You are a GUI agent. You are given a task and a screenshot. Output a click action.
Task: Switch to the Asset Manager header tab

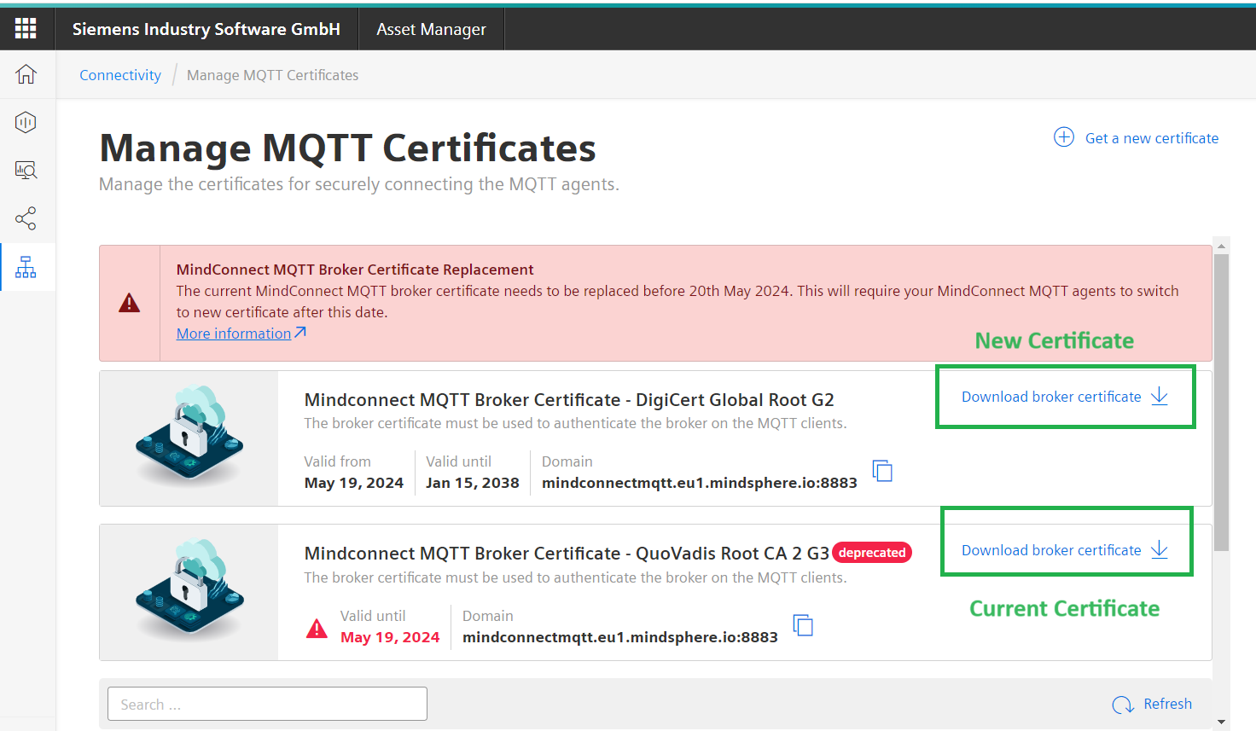(431, 28)
